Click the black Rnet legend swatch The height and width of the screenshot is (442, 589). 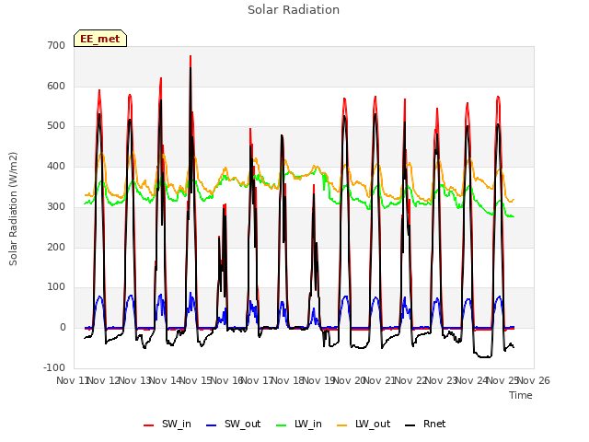(x=410, y=425)
